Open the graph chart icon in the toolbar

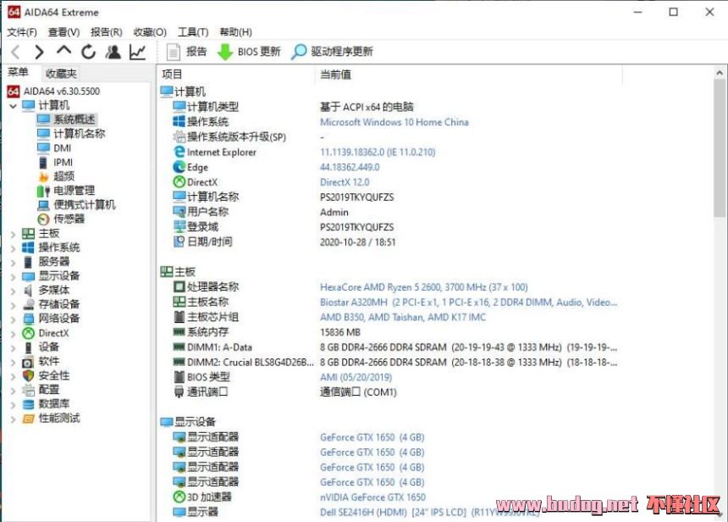pyautogui.click(x=137, y=52)
